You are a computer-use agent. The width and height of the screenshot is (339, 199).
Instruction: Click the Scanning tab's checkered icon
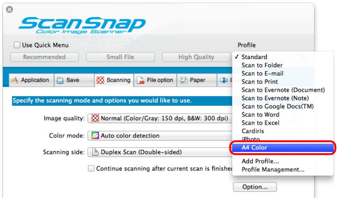tap(100, 80)
